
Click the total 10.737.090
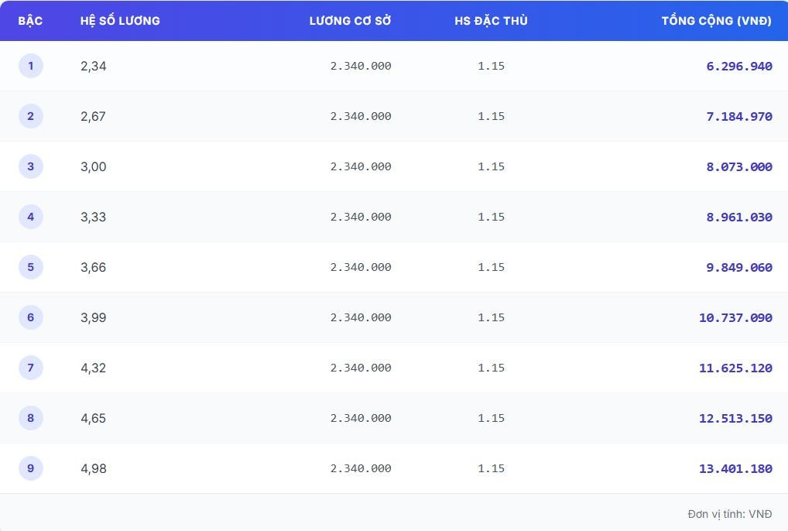(735, 318)
